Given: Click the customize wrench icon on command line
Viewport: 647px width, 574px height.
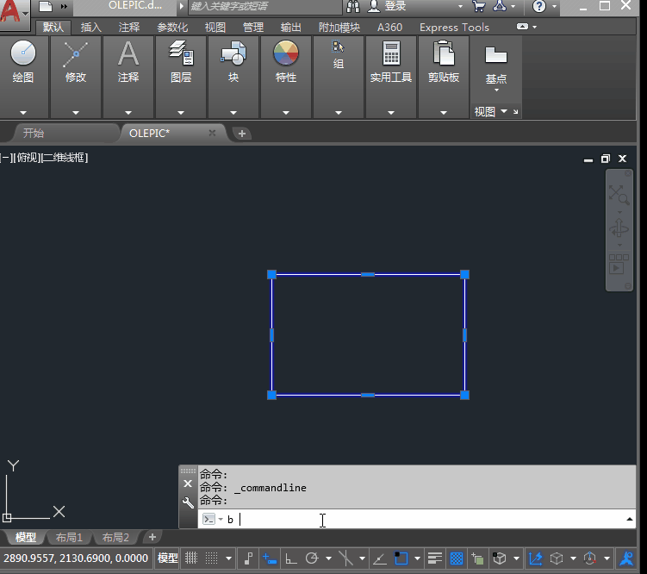Looking at the screenshot, I should click(189, 502).
